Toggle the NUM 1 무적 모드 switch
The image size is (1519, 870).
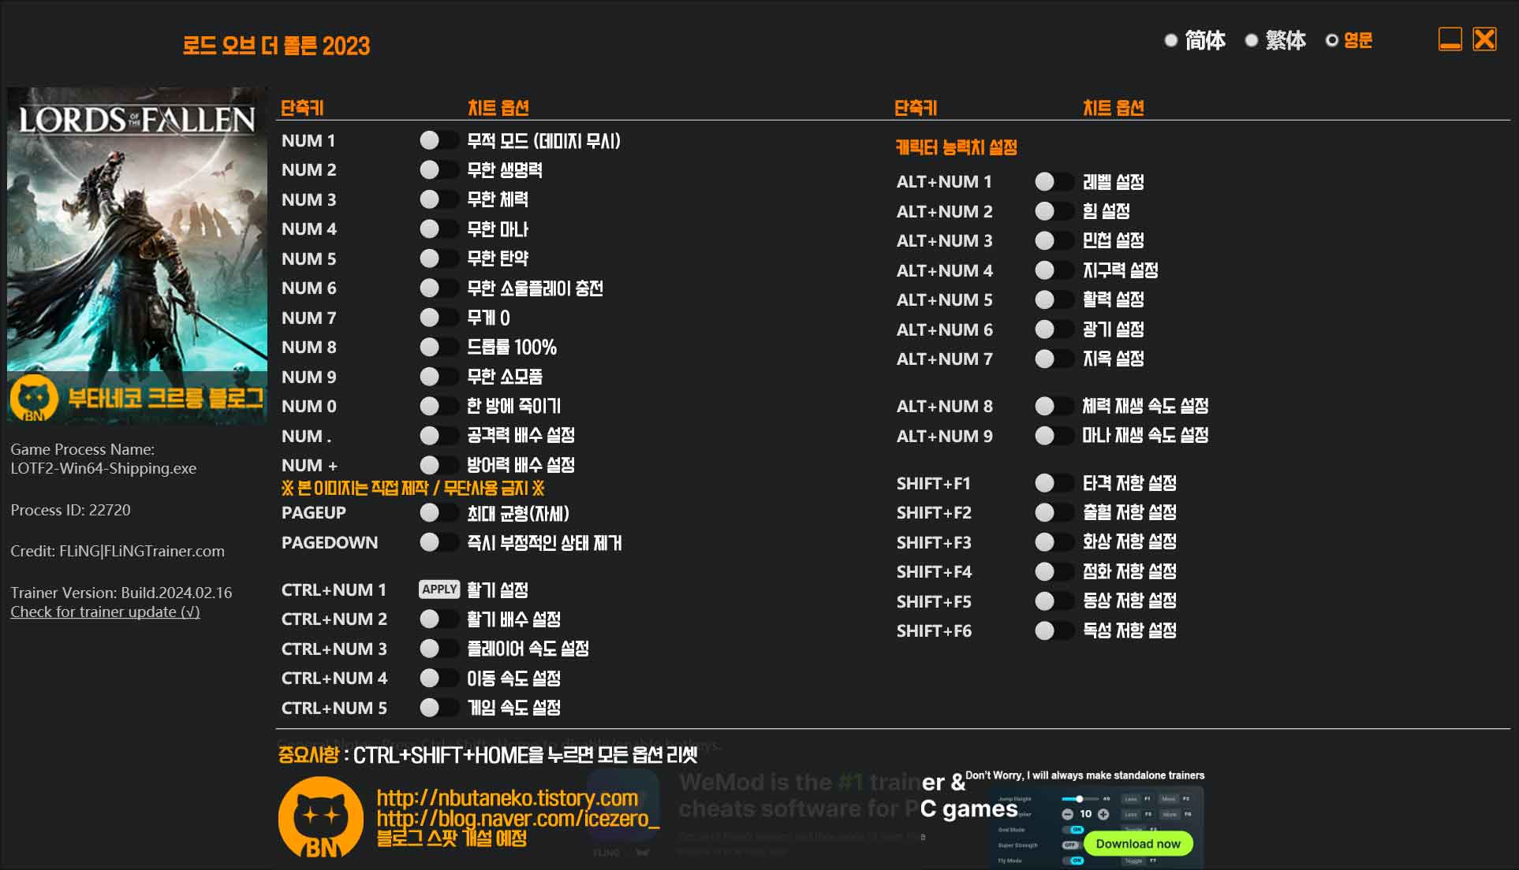pos(439,140)
